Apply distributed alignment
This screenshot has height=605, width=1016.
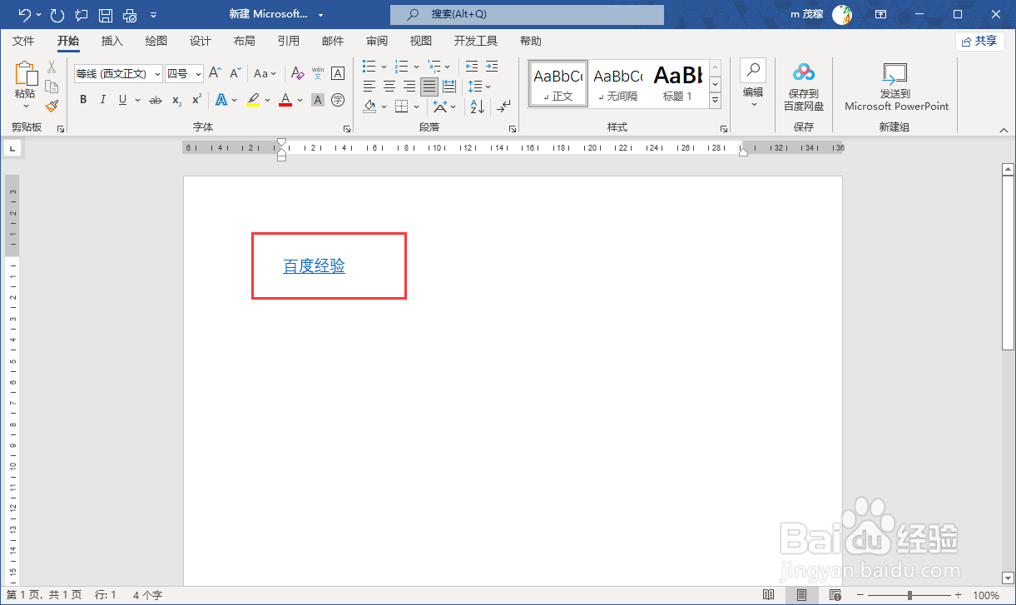tap(449, 87)
